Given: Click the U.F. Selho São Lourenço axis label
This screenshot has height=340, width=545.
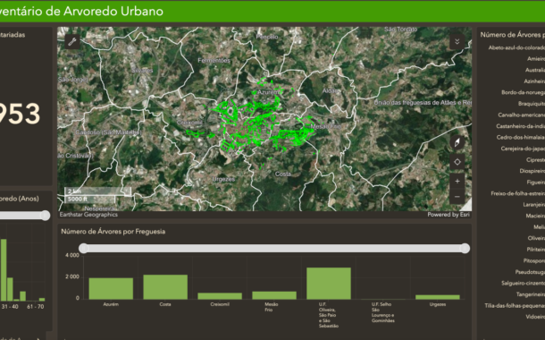Looking at the screenshot, I should (x=383, y=312).
